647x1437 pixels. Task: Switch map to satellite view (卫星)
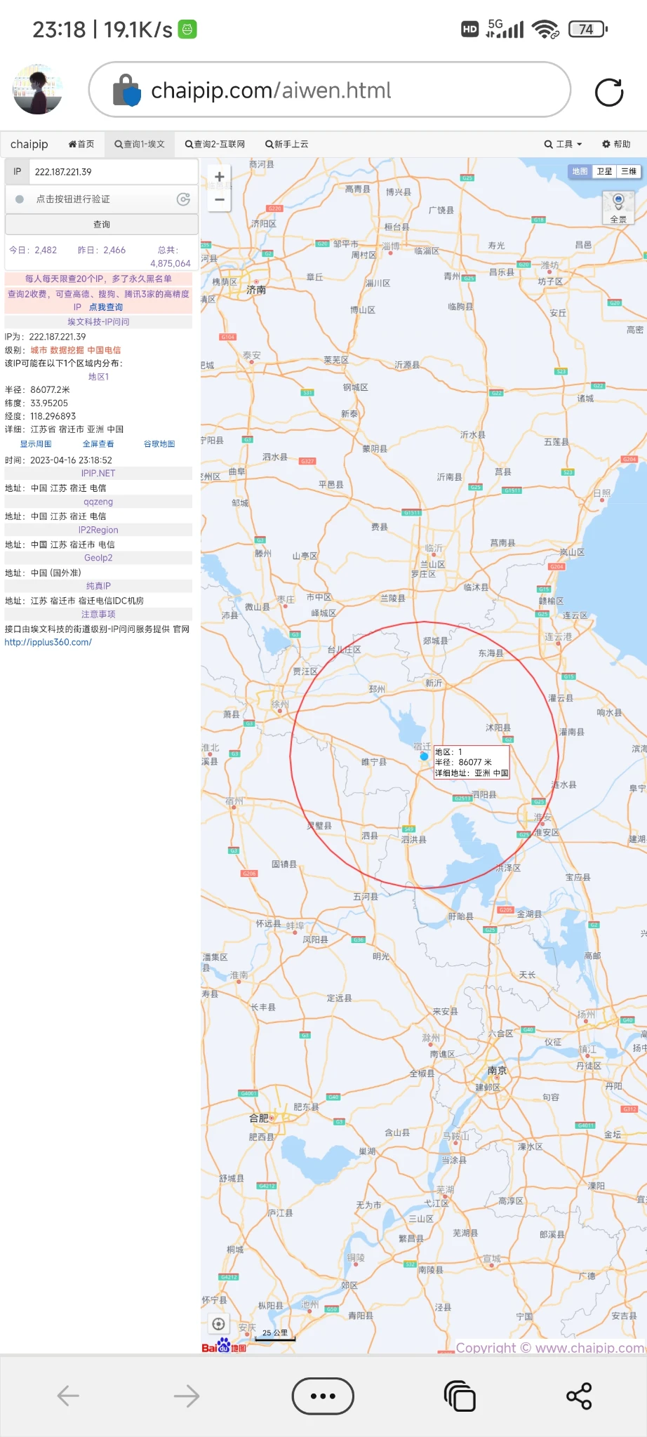click(604, 171)
